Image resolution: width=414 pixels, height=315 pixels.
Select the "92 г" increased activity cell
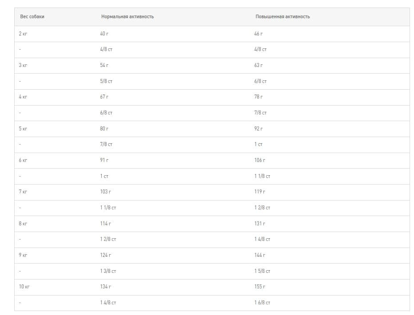click(259, 129)
